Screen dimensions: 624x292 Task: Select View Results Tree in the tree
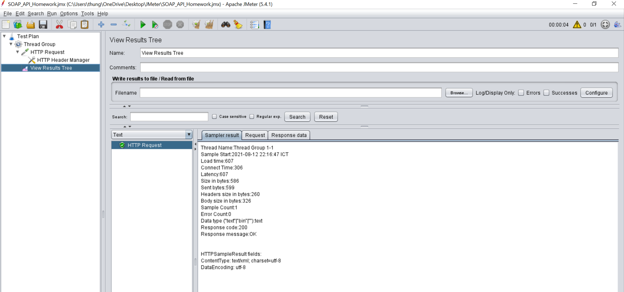(51, 68)
